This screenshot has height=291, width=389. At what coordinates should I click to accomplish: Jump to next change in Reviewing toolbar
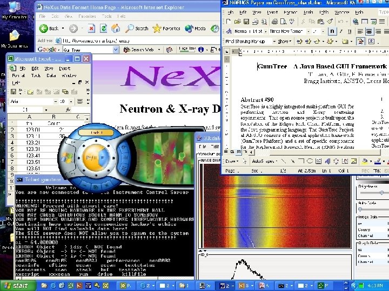308,41
